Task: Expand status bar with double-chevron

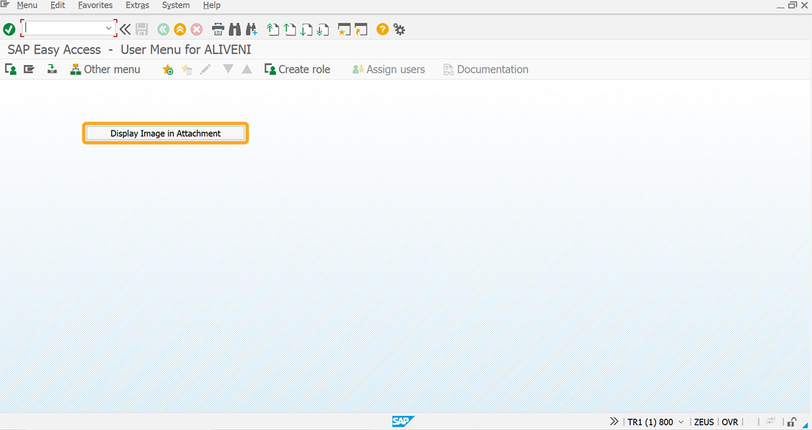Action: pyautogui.click(x=614, y=421)
